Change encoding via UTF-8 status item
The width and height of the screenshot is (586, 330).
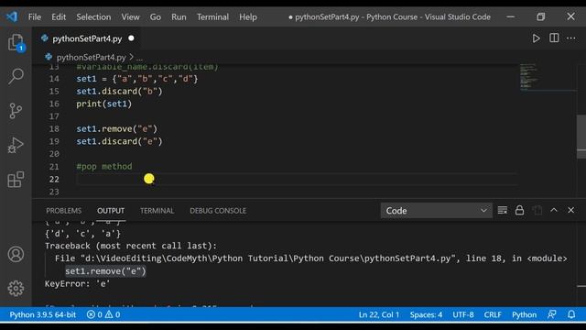point(463,314)
